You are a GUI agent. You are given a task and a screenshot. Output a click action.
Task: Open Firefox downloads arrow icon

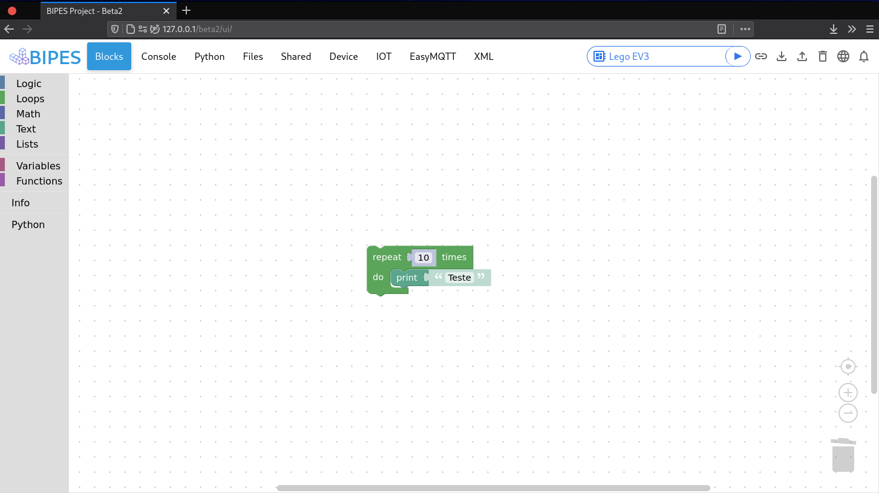[833, 28]
